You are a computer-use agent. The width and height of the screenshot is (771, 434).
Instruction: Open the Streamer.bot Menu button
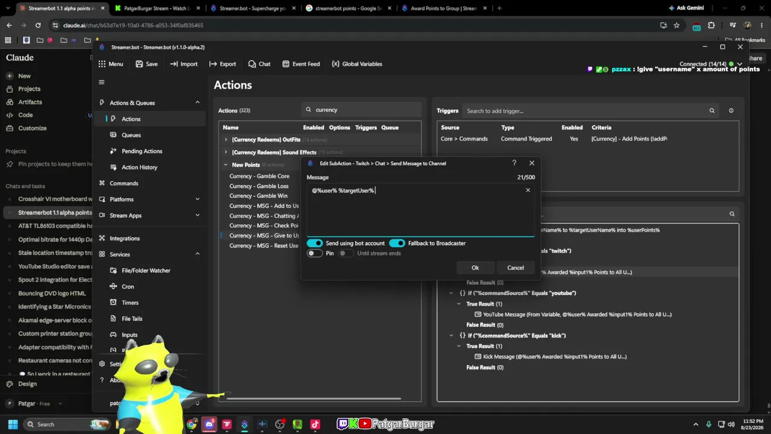[111, 64]
